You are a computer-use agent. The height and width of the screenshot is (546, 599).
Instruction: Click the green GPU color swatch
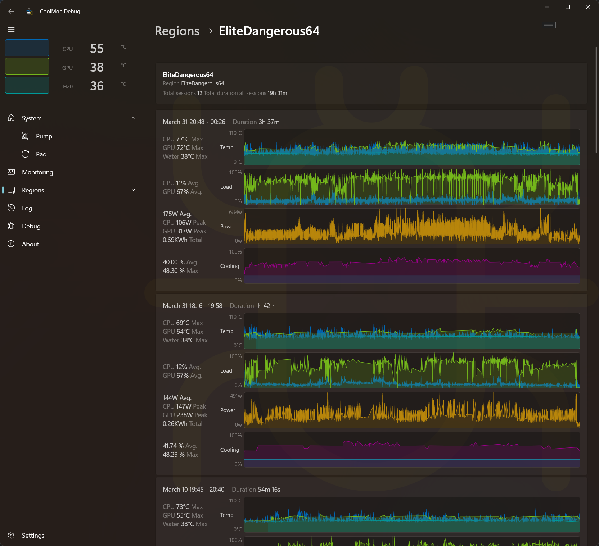27,66
